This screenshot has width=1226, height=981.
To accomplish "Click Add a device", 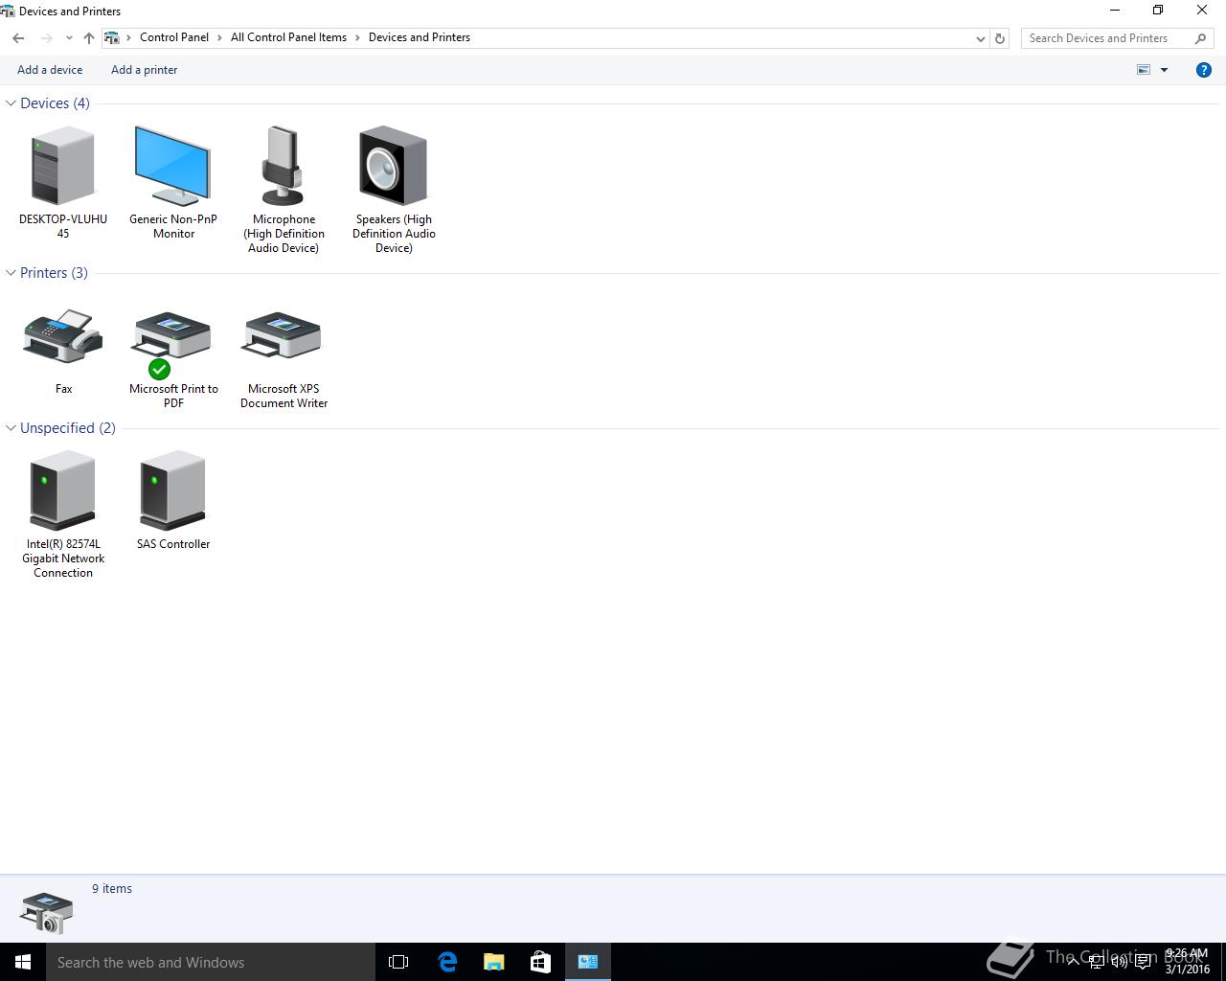I will pyautogui.click(x=50, y=70).
